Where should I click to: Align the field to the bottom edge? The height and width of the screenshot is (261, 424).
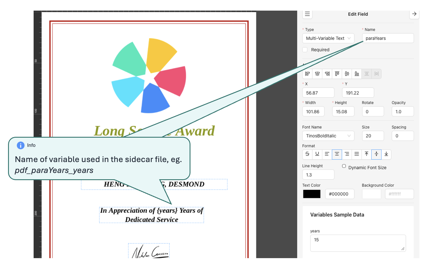357,74
